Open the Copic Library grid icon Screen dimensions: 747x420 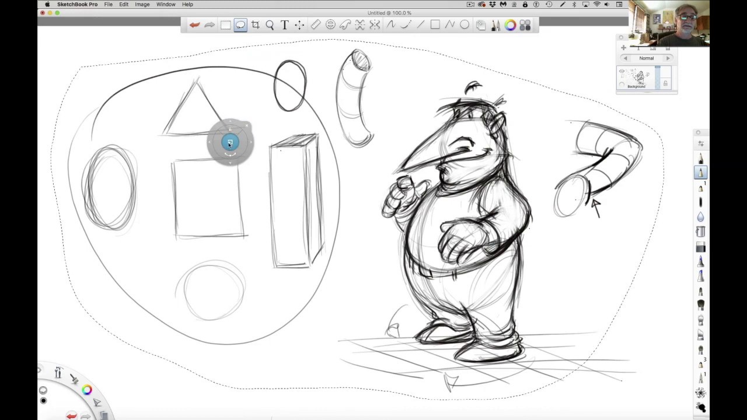click(525, 25)
